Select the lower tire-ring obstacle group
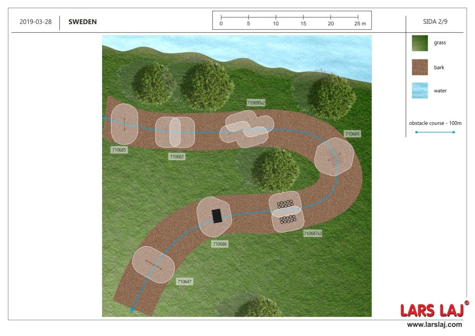Image resolution: width=475 pixels, height=336 pixels. (288, 219)
